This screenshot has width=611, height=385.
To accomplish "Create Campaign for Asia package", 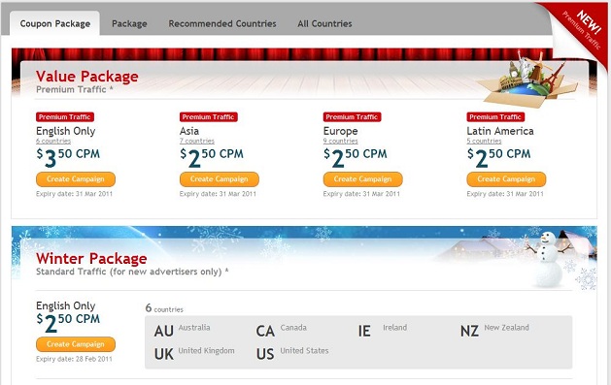I will [x=219, y=179].
